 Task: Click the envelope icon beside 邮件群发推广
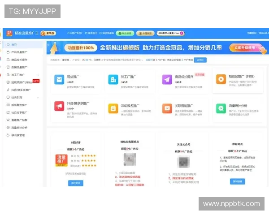pos(8,105)
